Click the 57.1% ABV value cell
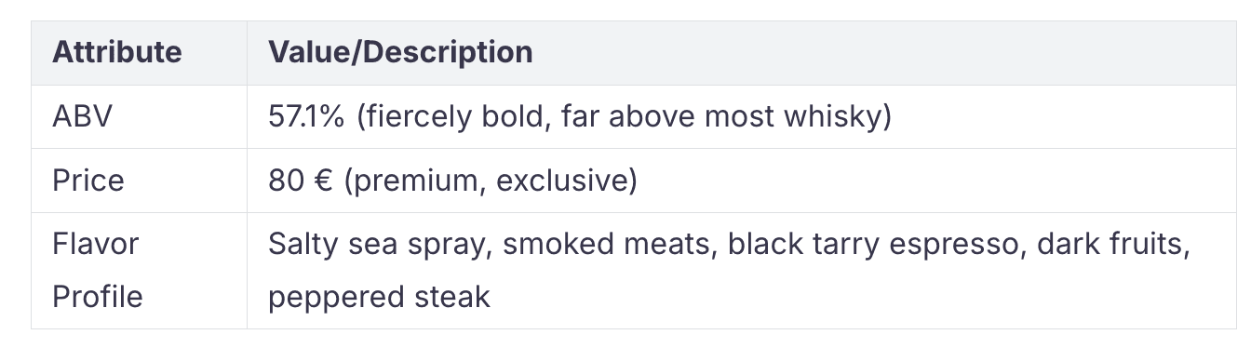 (x=580, y=116)
